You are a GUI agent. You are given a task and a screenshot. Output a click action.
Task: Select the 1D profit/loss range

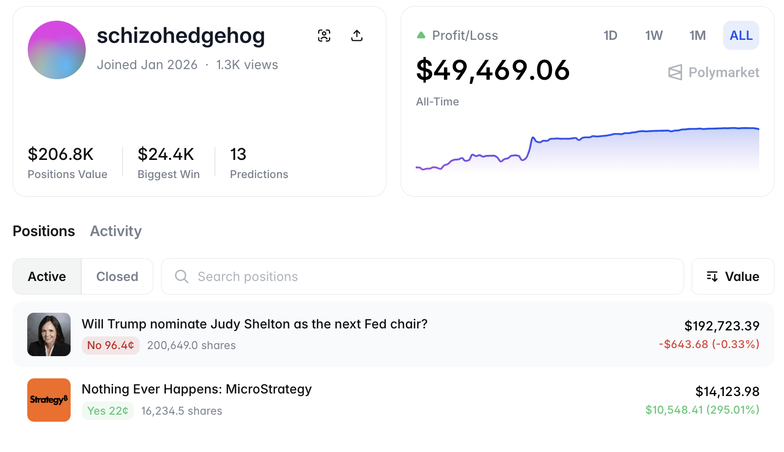[x=610, y=35]
